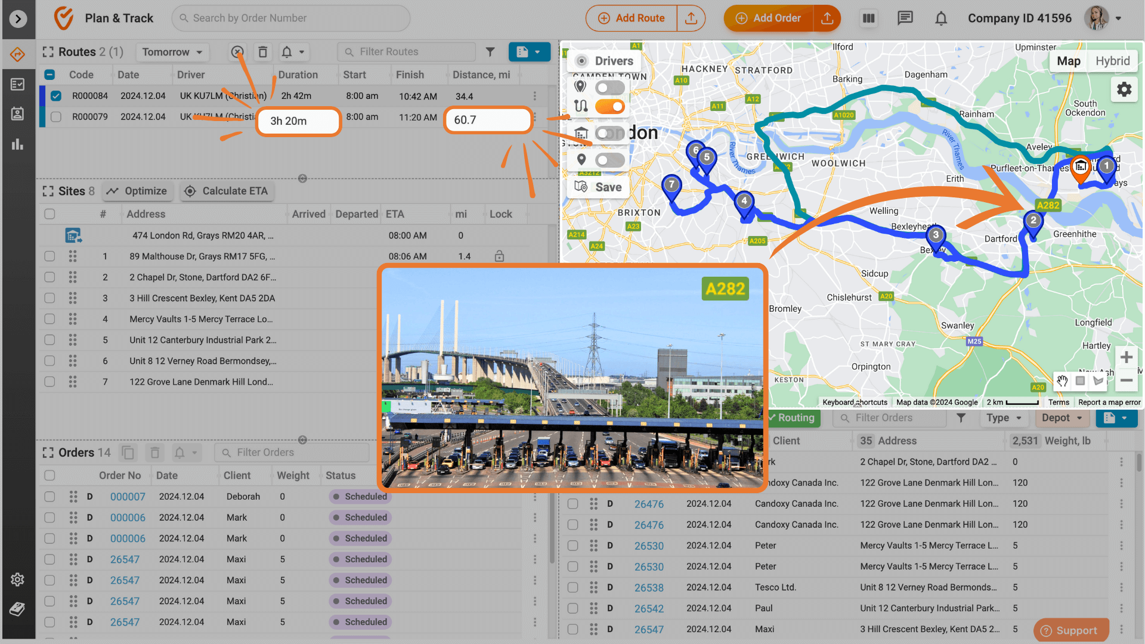
Task: Zoom in on the map with plus
Action: click(x=1126, y=357)
